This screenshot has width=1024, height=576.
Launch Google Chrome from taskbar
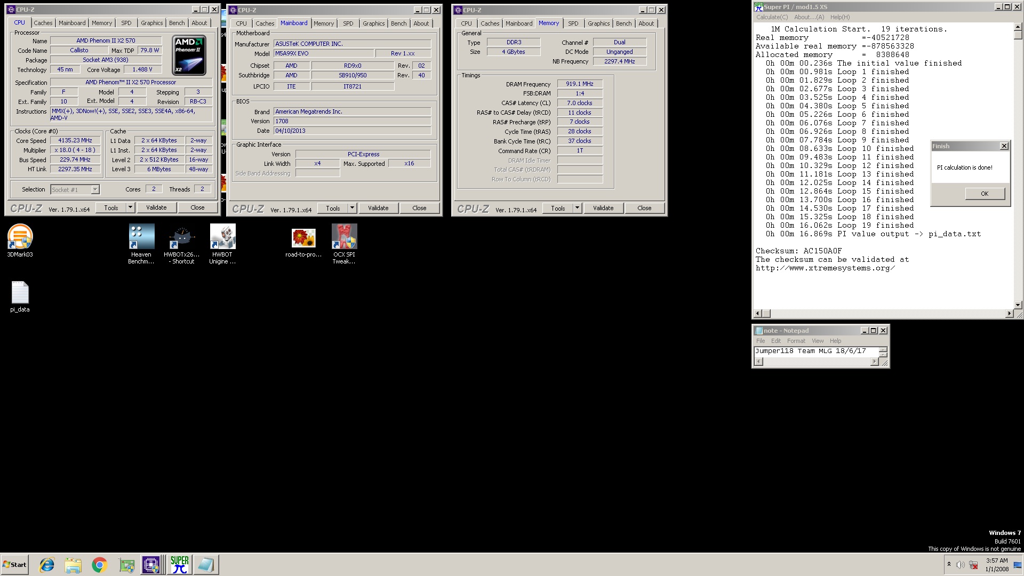[x=99, y=565]
